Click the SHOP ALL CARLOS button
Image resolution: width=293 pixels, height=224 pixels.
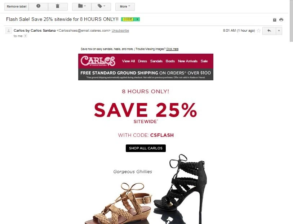pyautogui.click(x=146, y=148)
